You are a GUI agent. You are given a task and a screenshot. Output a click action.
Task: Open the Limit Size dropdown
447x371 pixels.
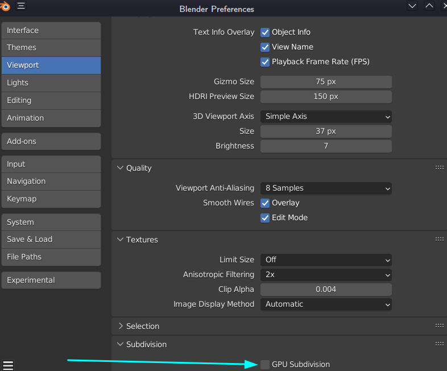pos(326,260)
